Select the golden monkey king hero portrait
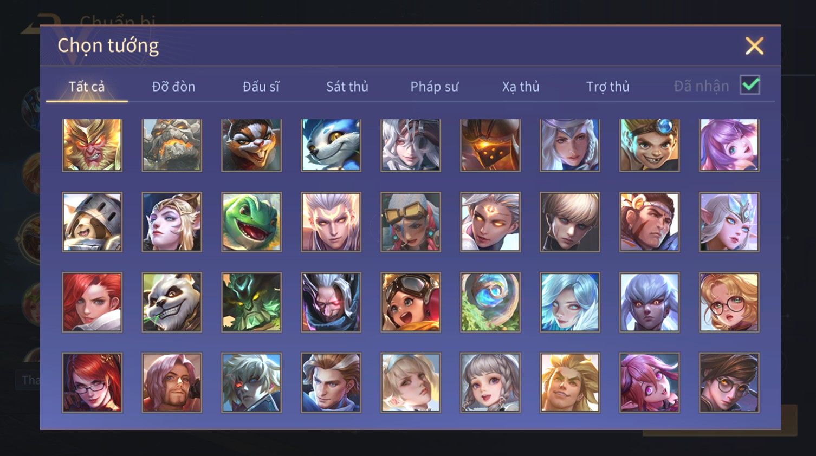 [x=92, y=145]
